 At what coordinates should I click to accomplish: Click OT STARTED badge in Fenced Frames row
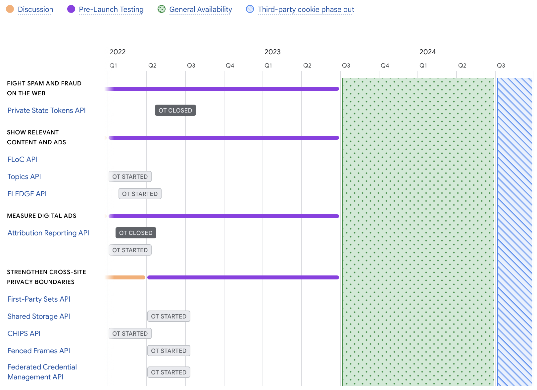[169, 351]
